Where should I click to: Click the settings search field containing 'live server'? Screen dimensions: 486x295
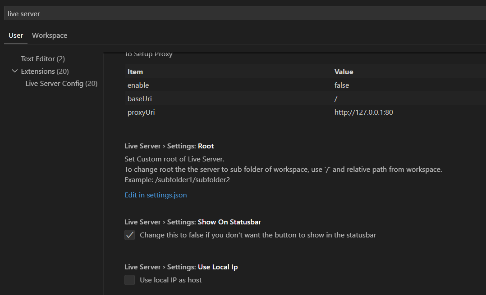tap(245, 13)
